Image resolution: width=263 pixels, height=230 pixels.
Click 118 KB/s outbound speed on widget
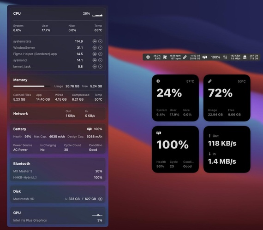(222, 144)
